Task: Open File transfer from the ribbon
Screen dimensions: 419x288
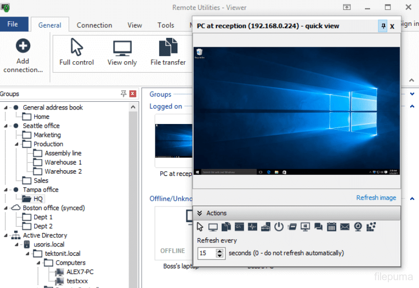Action: point(168,52)
